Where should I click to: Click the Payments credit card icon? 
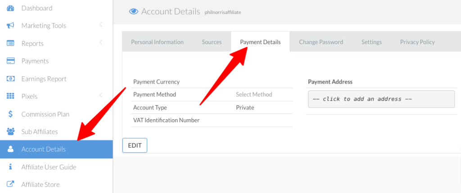10,61
